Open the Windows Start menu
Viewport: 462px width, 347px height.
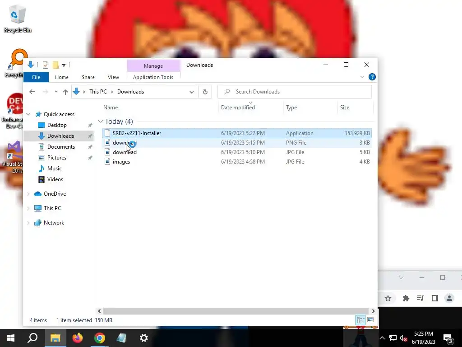click(11, 338)
